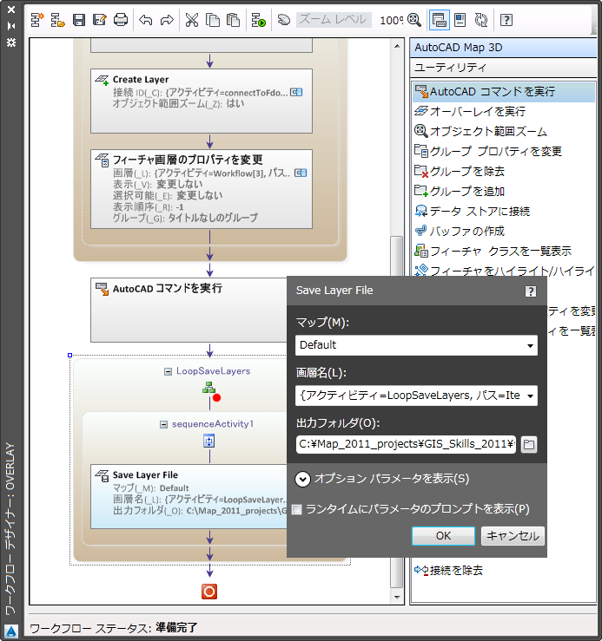Screen dimensions: 602x641
Task: Select オブジェクト範囲ズーム activity
Action: pyautogui.click(x=480, y=132)
